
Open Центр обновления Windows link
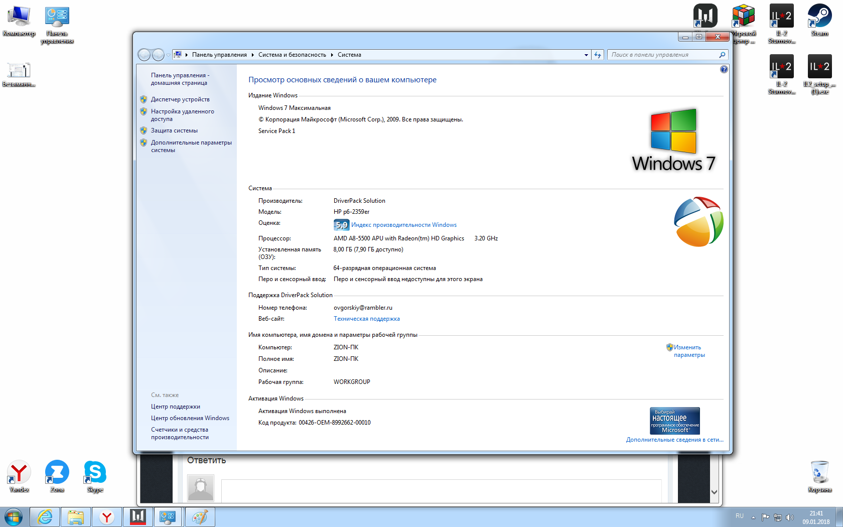tap(190, 418)
